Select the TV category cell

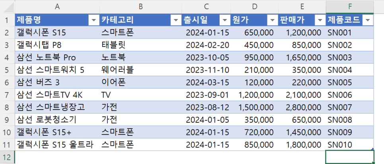tap(141, 95)
